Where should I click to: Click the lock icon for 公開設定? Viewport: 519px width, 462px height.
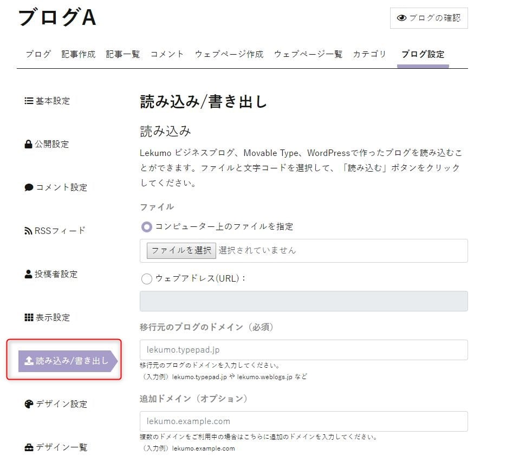click(x=29, y=144)
